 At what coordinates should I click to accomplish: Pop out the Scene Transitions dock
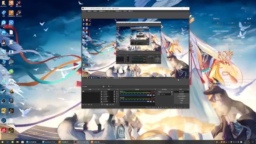click(172, 89)
